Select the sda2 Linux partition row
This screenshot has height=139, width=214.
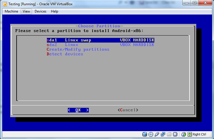[x=100, y=45]
